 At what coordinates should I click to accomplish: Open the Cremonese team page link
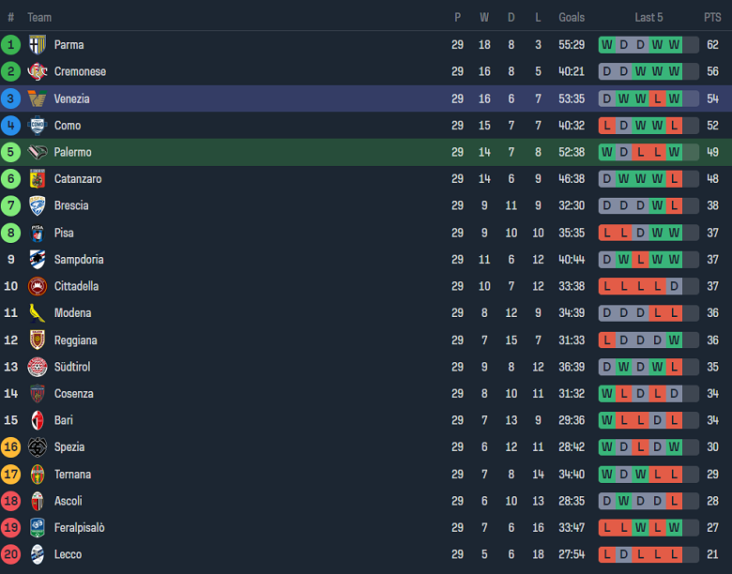point(80,71)
